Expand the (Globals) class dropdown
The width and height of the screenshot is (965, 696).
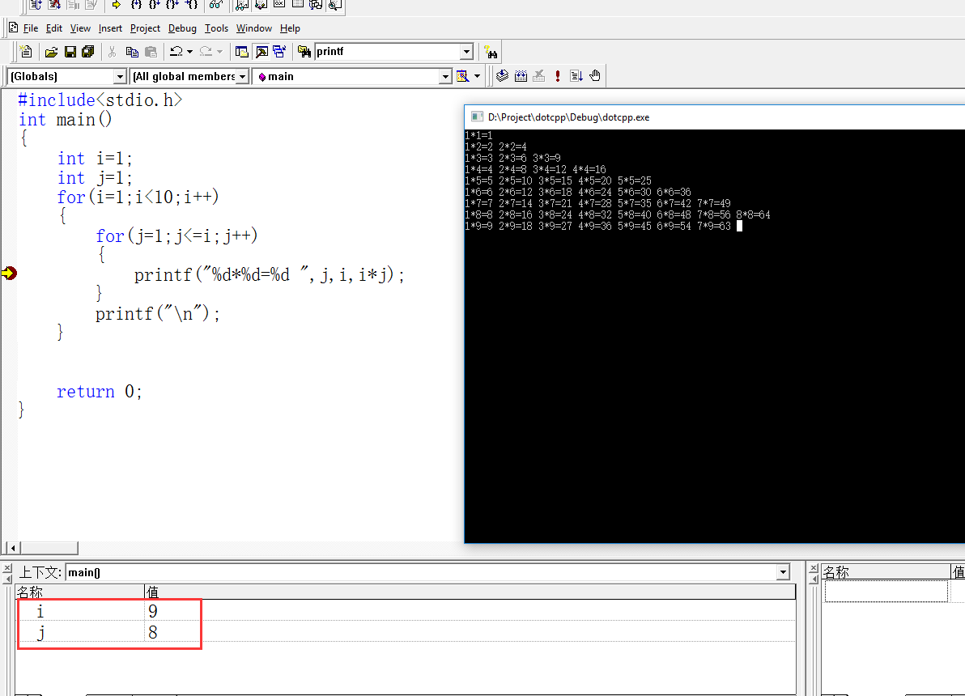point(120,76)
